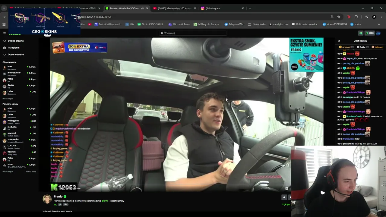Click the green icon beside the 1000 balance
Viewport: 386px width, 217px height.
click(361, 33)
